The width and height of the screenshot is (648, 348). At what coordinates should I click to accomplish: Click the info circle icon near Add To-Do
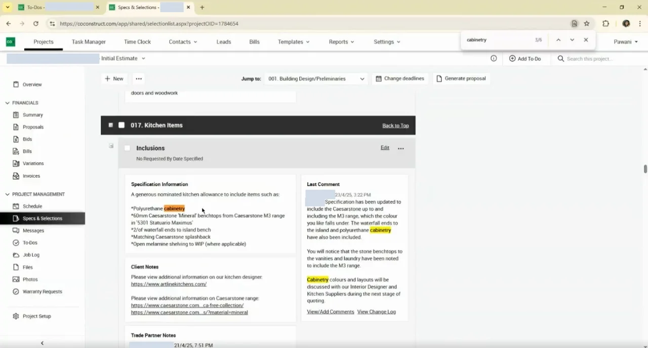[494, 59]
